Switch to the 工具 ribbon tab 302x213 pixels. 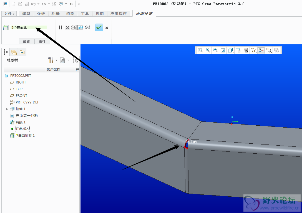click(x=85, y=14)
